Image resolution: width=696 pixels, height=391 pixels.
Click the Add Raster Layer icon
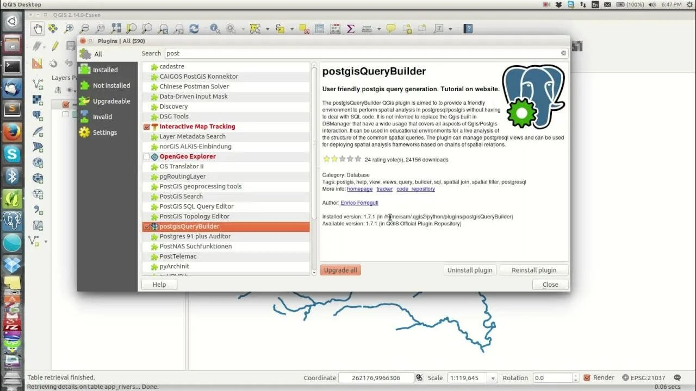pyautogui.click(x=38, y=100)
